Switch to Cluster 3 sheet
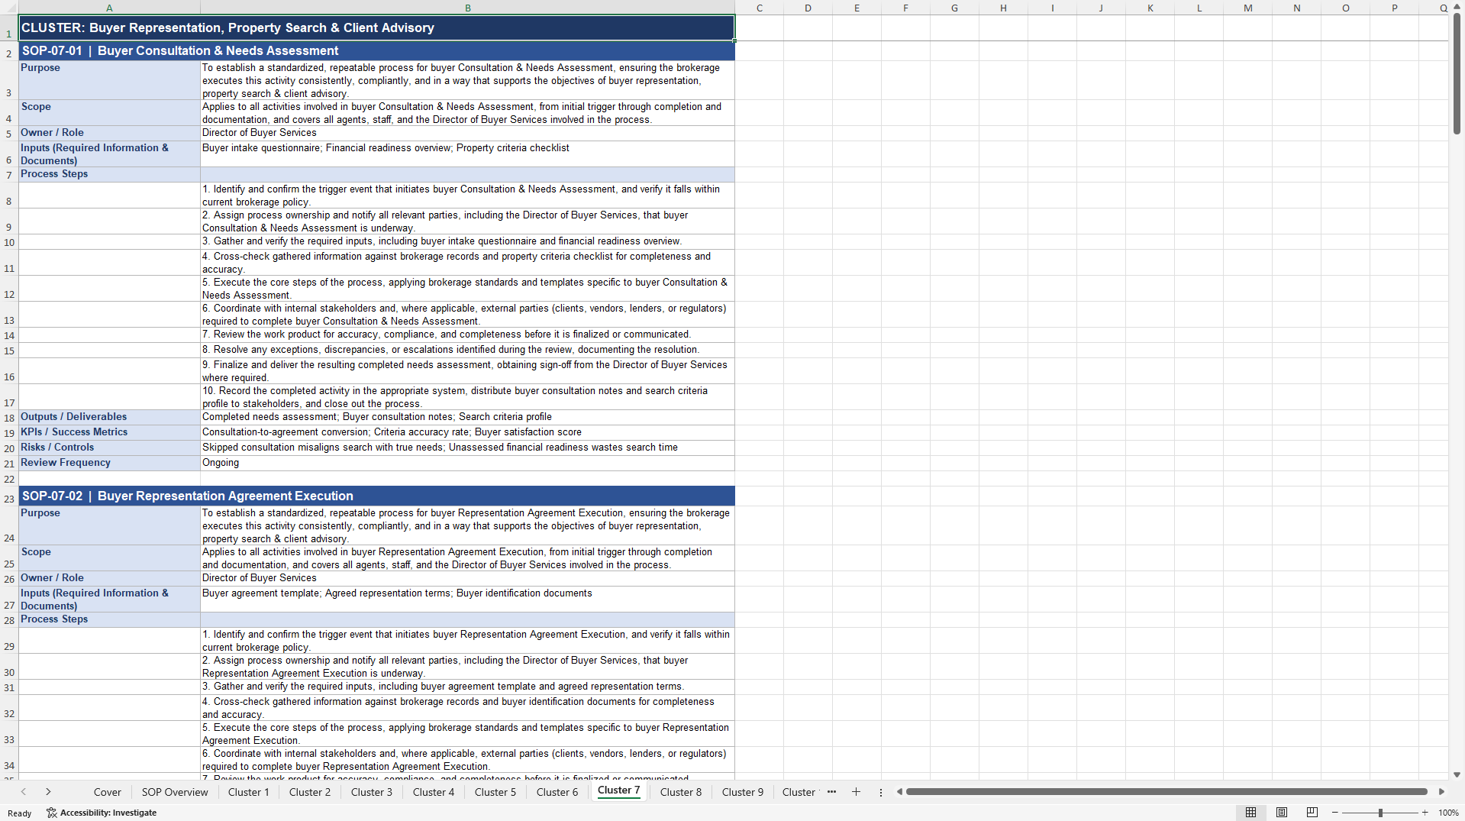 point(372,792)
